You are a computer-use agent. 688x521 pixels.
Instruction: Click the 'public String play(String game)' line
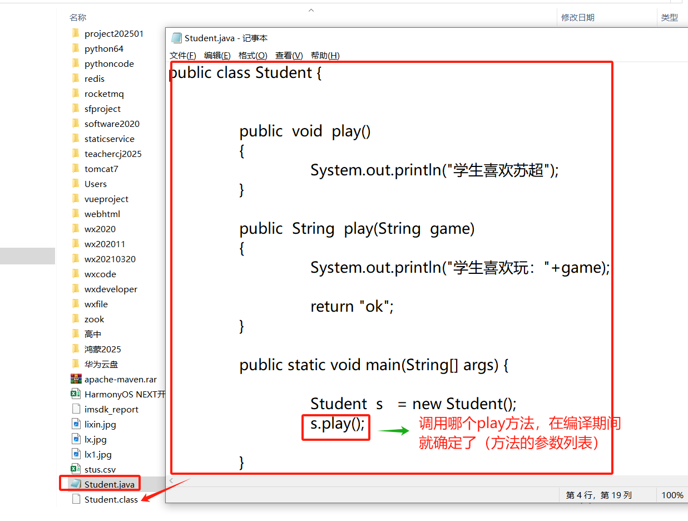point(357,229)
